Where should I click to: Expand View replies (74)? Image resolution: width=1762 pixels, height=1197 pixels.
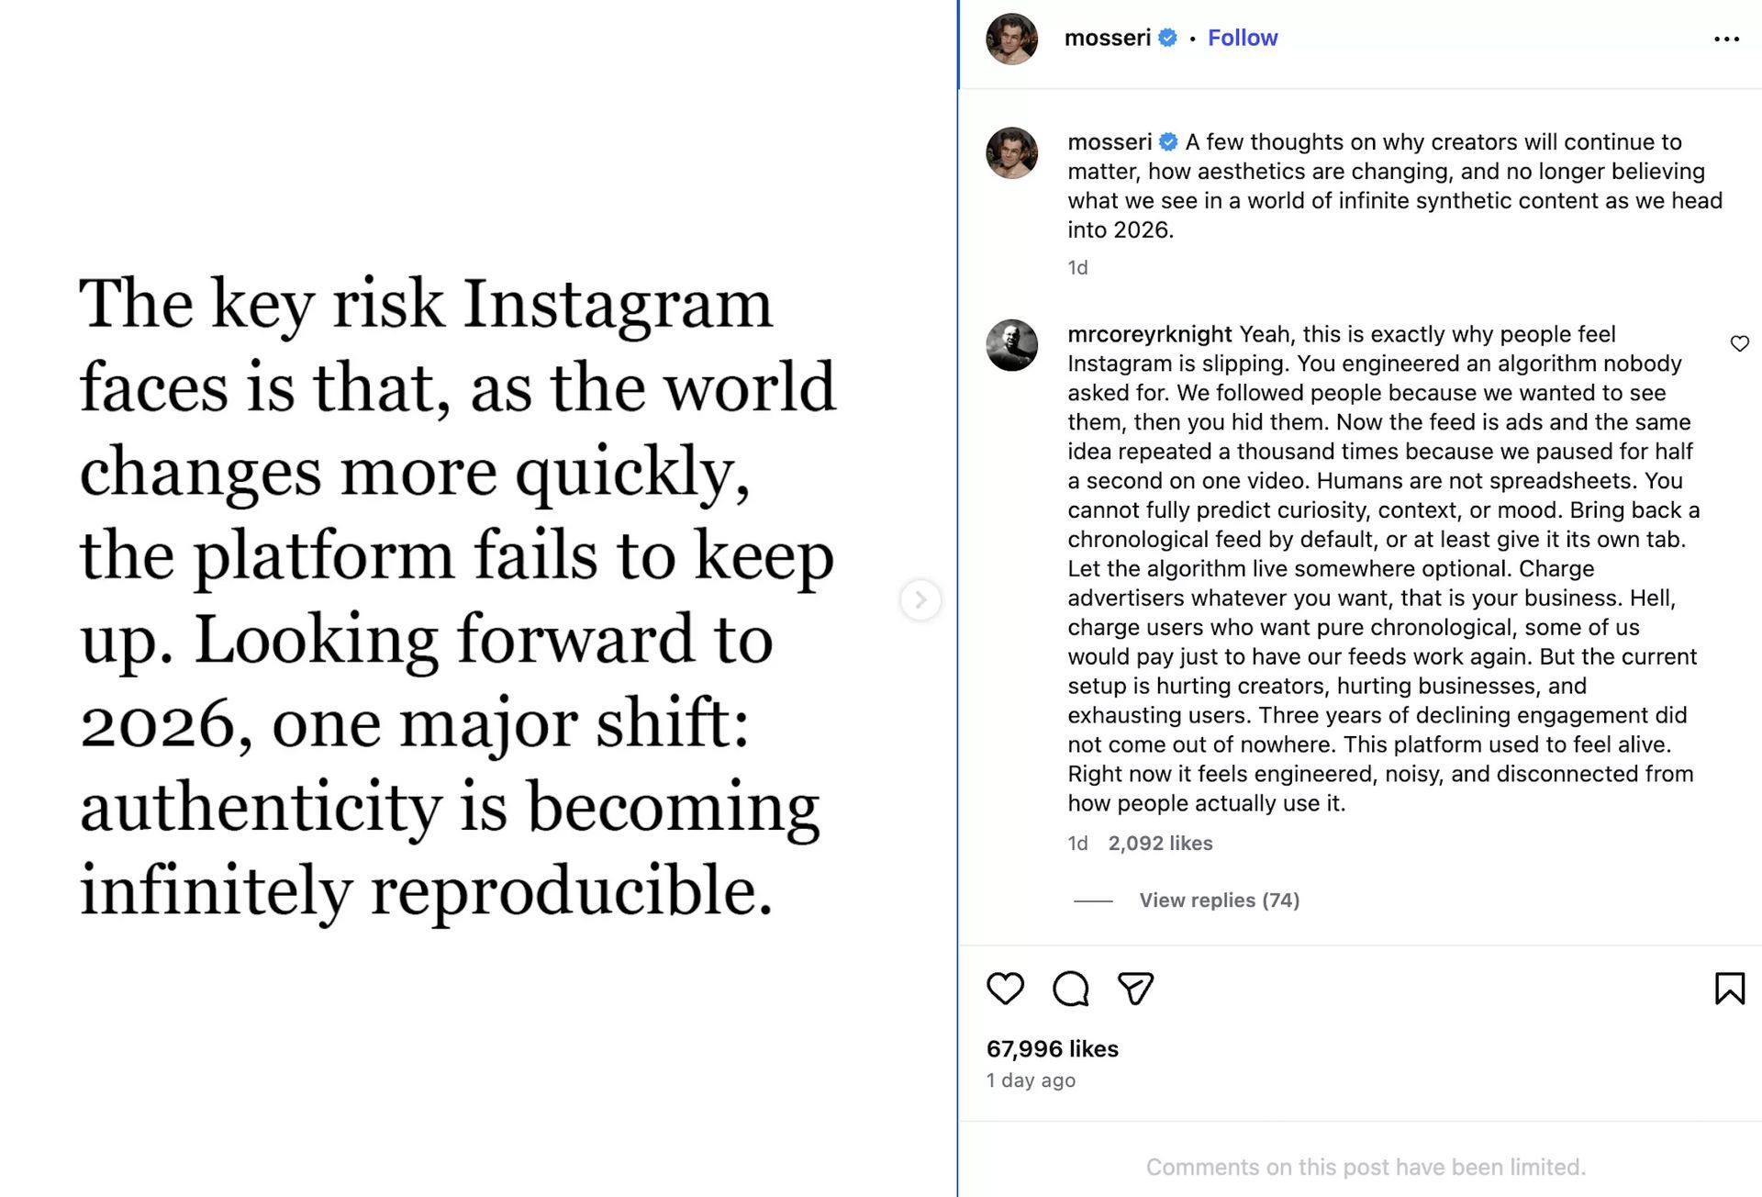tap(1219, 901)
